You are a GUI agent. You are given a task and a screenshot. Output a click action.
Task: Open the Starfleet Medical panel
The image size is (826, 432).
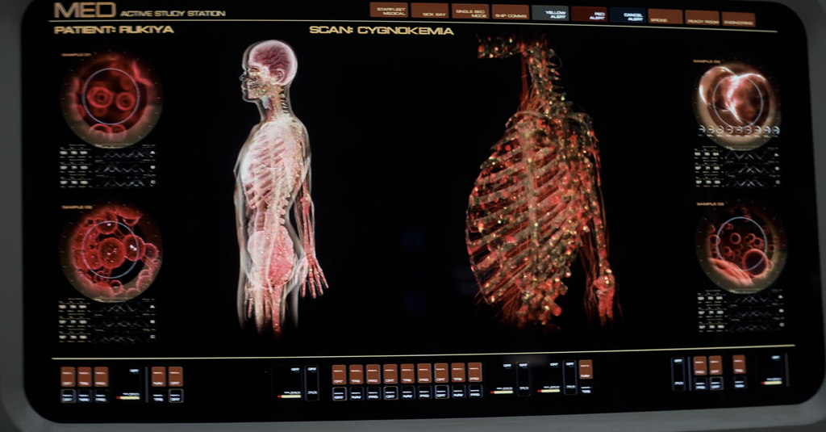389,10
